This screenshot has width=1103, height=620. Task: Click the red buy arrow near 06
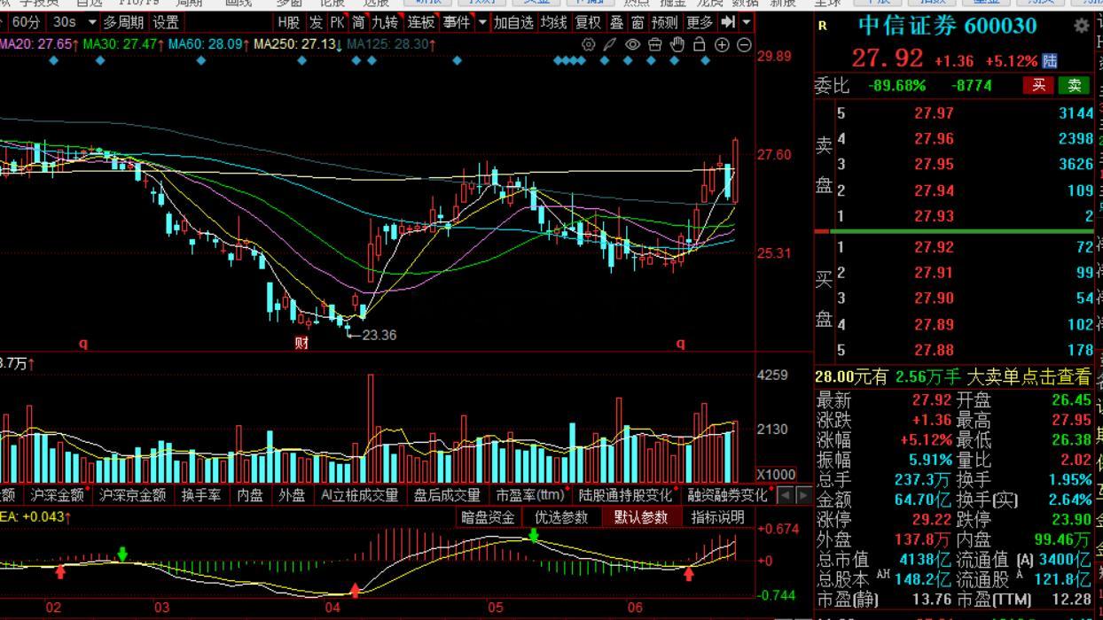[688, 573]
